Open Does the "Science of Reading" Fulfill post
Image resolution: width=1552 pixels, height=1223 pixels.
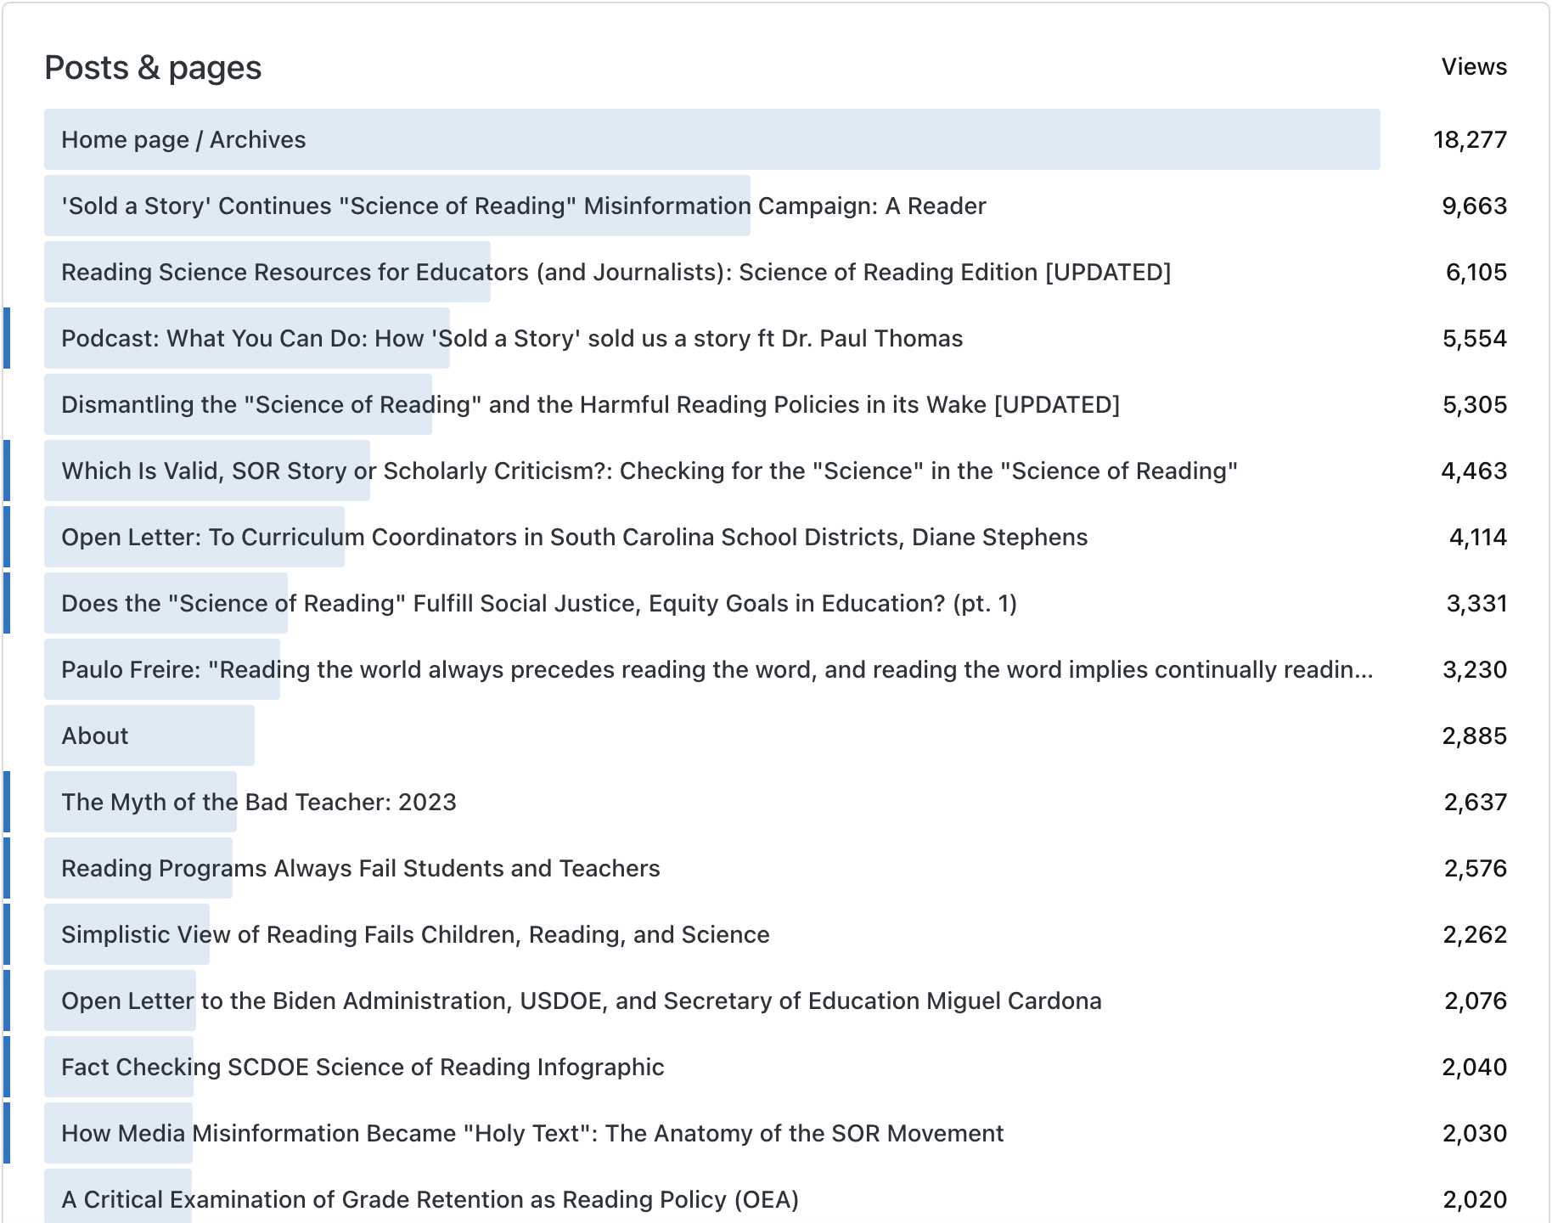point(539,603)
